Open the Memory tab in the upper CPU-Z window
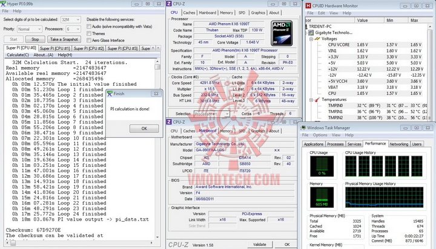436x249 pixels. point(226,13)
